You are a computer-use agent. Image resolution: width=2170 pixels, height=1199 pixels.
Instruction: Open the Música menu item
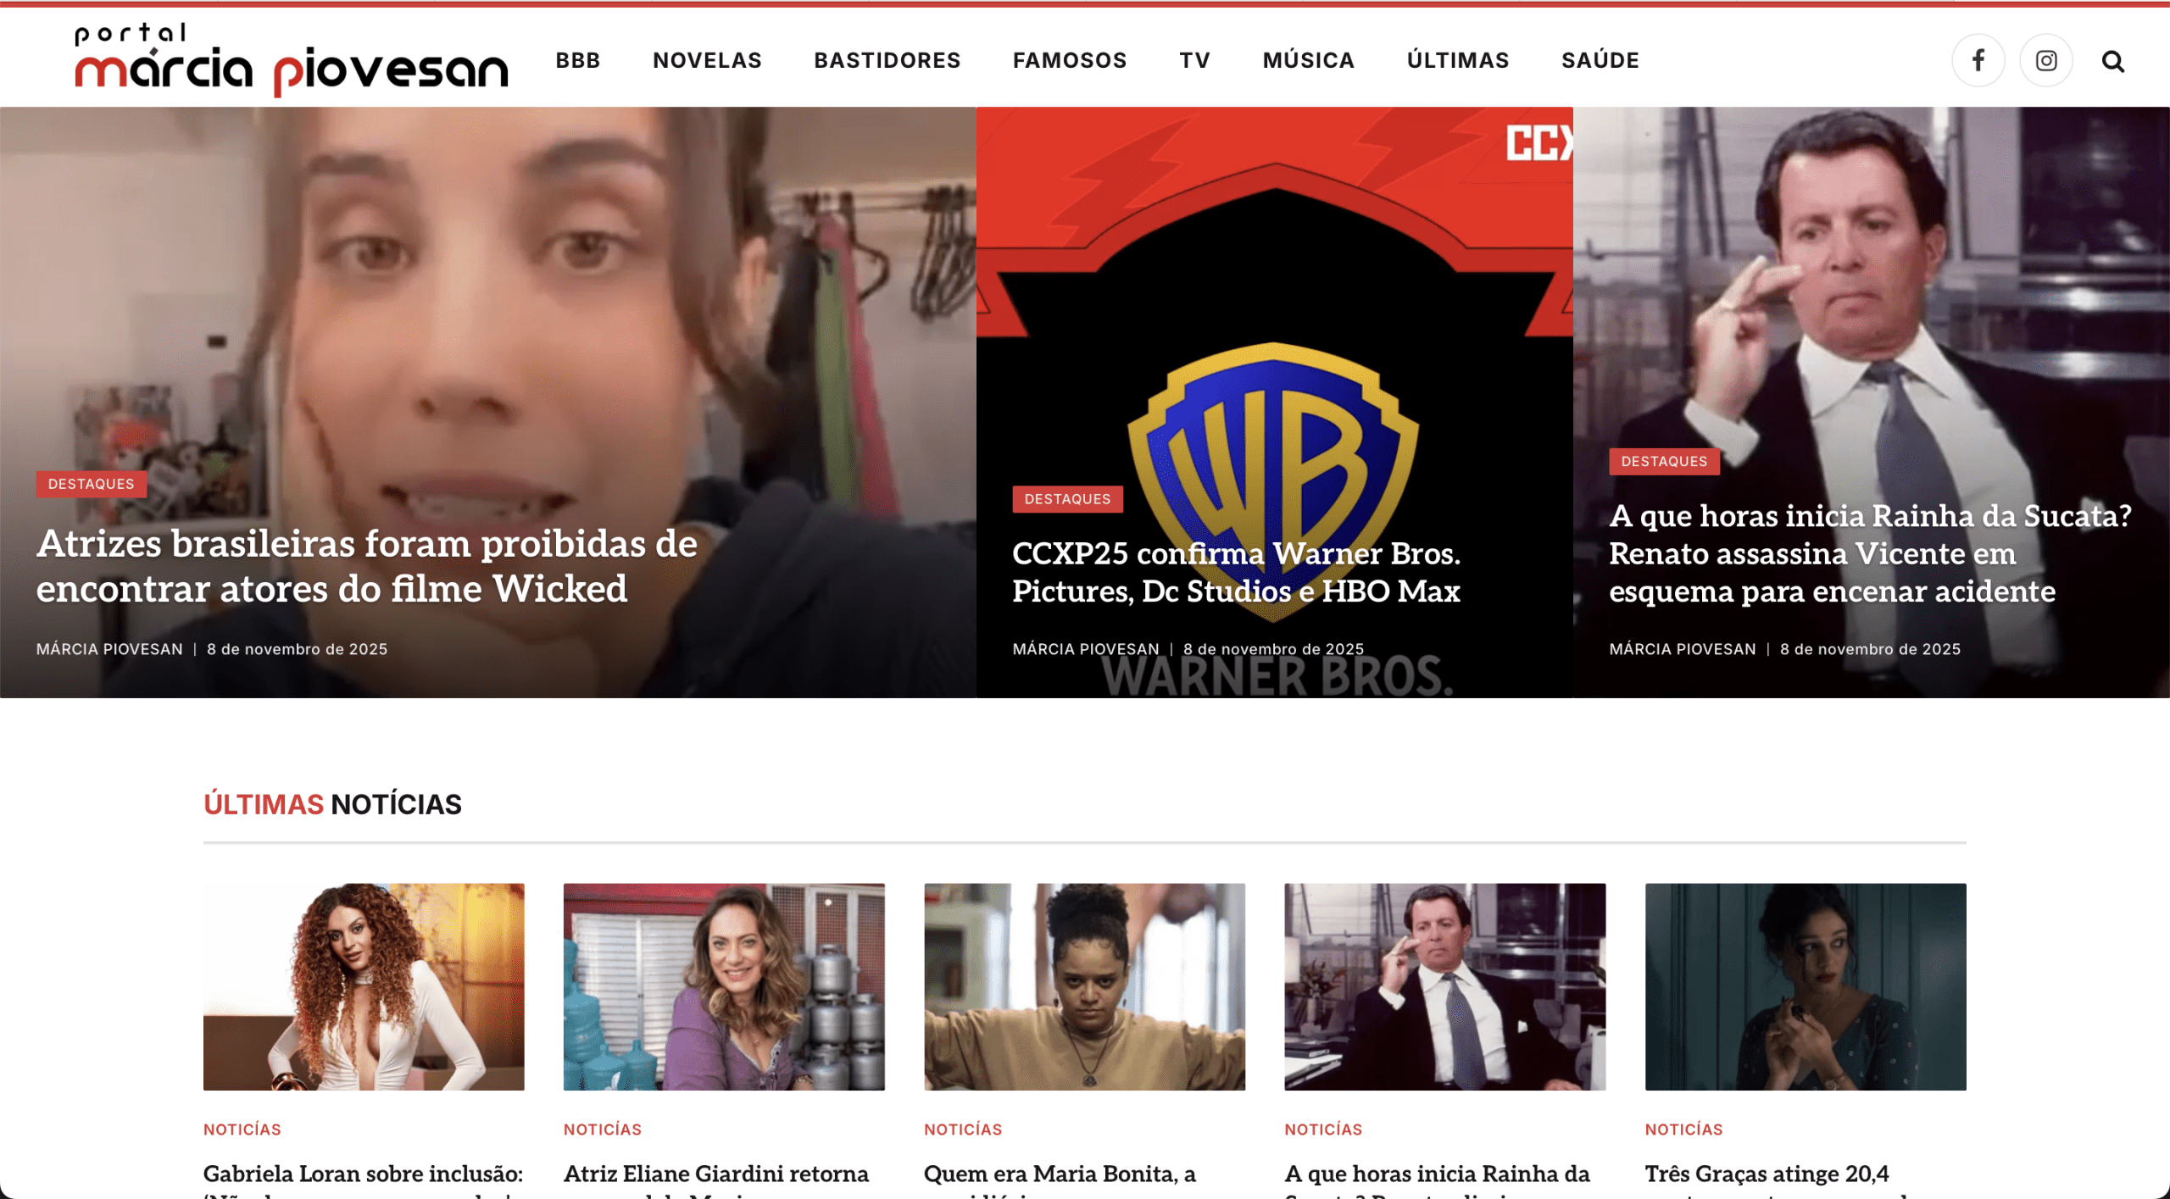[x=1308, y=60]
